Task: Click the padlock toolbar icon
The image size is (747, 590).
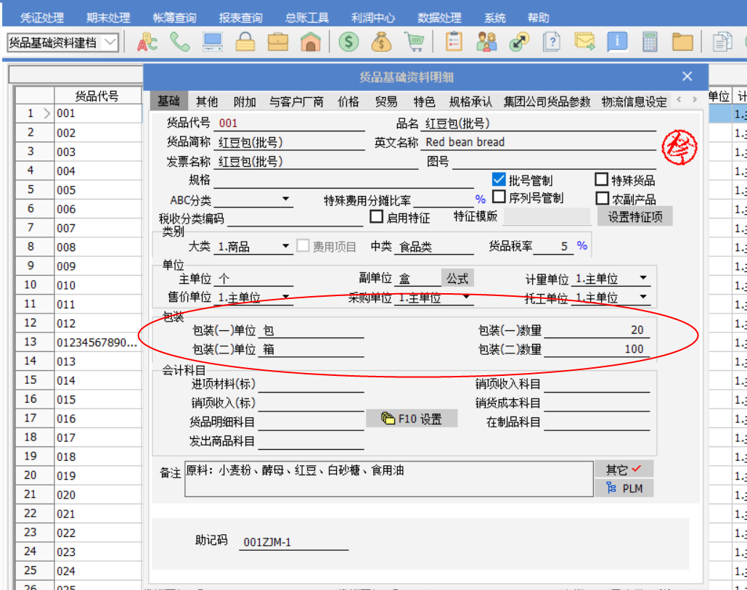Action: (245, 42)
